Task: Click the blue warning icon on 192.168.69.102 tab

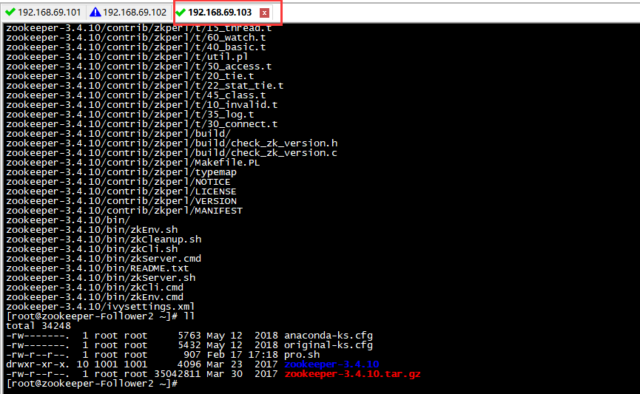Action: coord(95,13)
